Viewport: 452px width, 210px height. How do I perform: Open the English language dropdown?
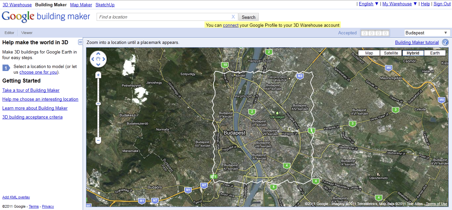coord(368,4)
